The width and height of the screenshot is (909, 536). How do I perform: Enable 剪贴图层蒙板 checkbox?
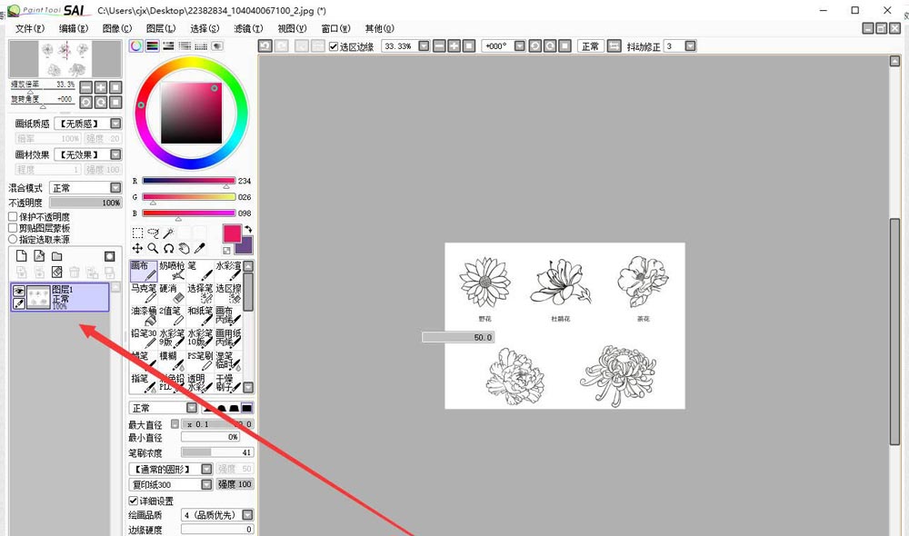pos(13,228)
